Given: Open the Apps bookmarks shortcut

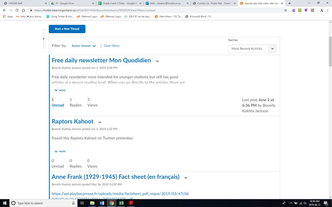Looking at the screenshot, I should point(8,17).
